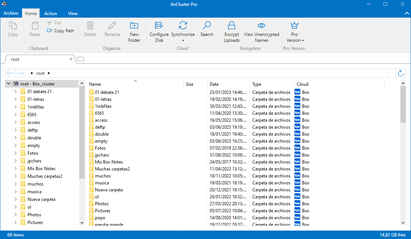The height and width of the screenshot is (239, 411).
Task: Click the Search magnifier icon
Action: 207,26
